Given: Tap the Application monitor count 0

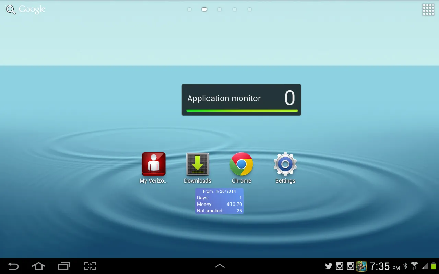Looking at the screenshot, I should pos(290,98).
